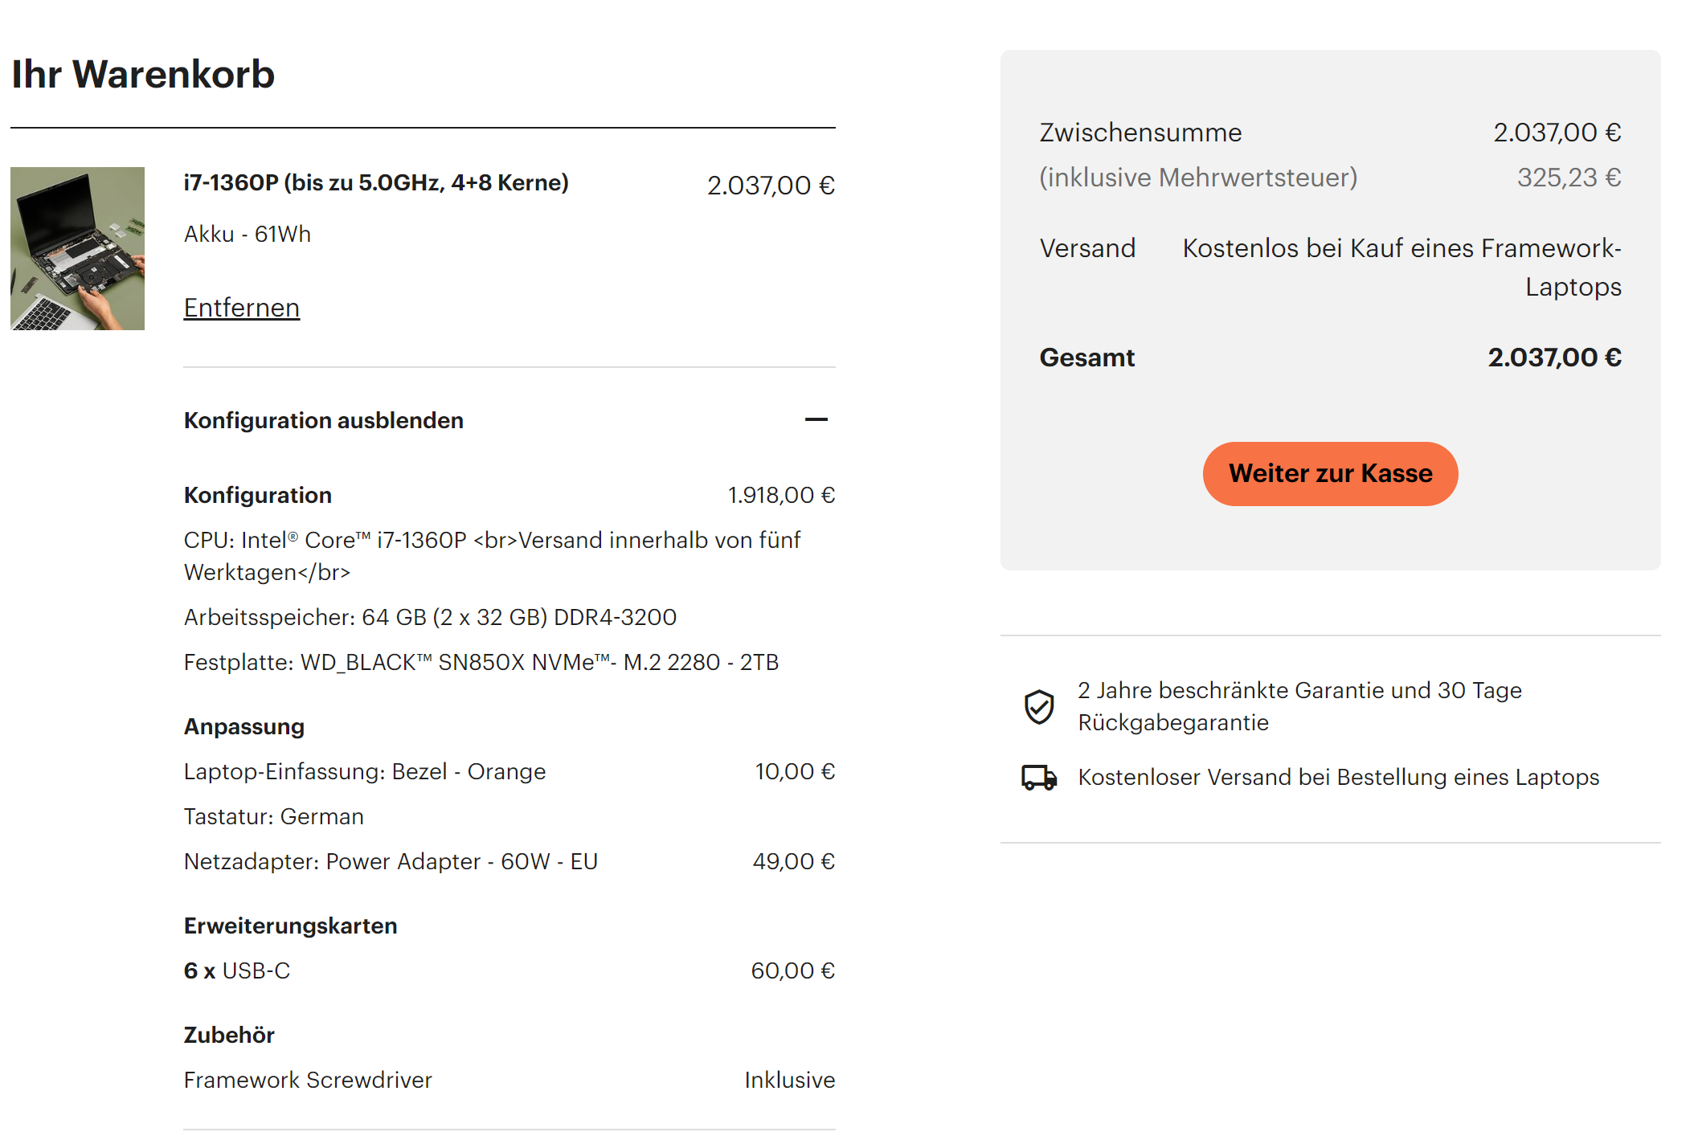
Task: Click the free shipping truck icon
Action: click(x=1039, y=777)
